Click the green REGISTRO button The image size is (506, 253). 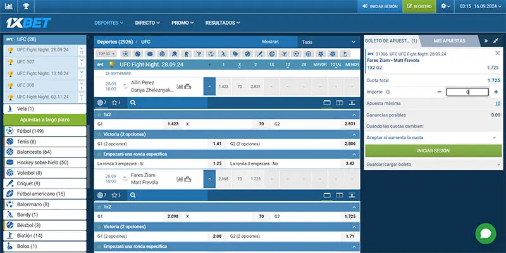pyautogui.click(x=419, y=6)
